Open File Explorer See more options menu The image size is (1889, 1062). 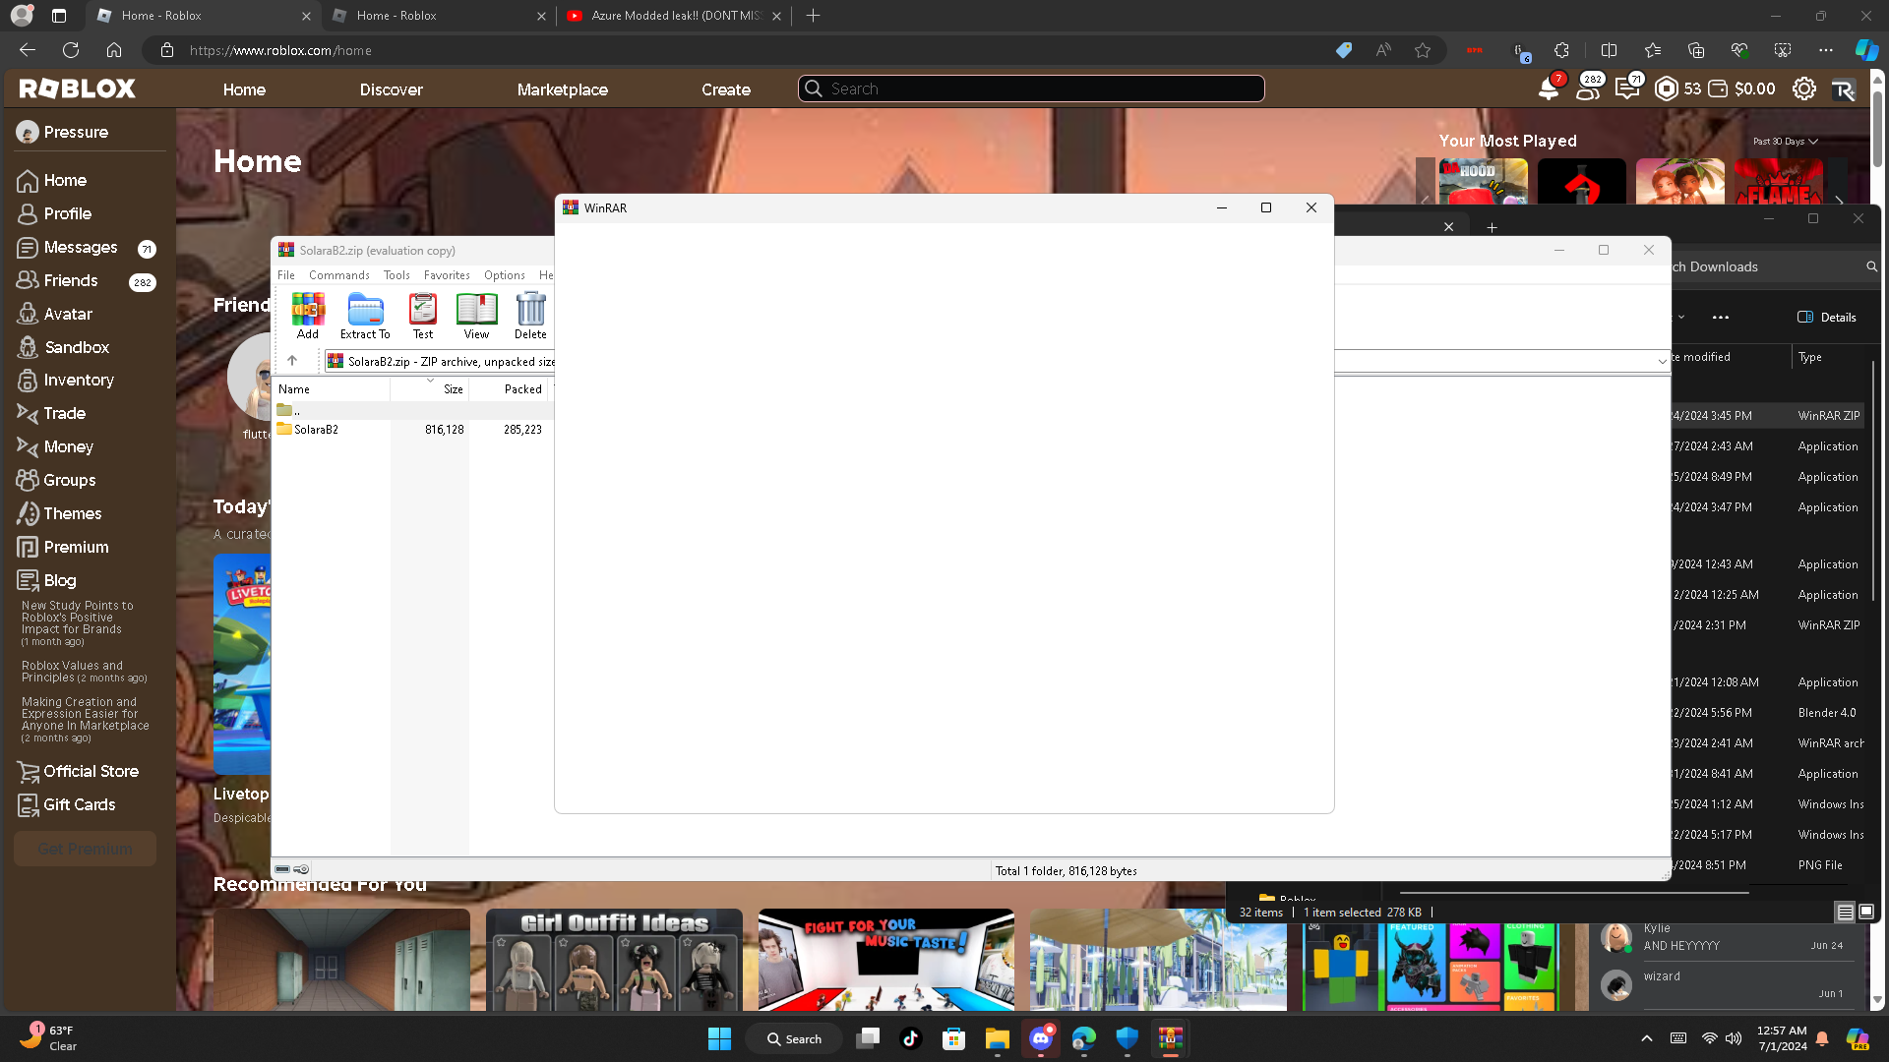point(1720,317)
